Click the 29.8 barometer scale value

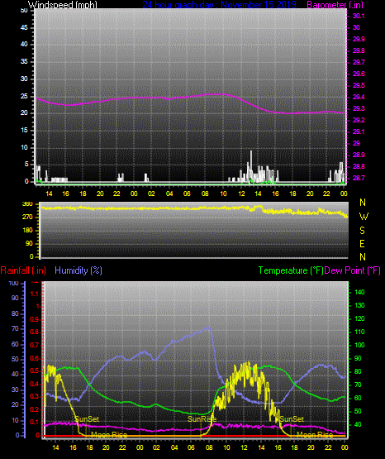click(x=359, y=50)
